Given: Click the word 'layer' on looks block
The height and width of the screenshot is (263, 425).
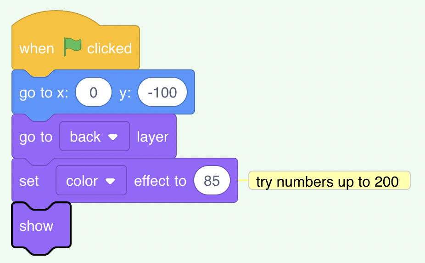Looking at the screenshot, I should click(x=152, y=137).
